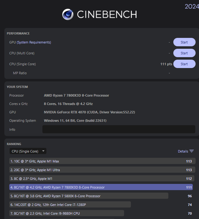
Task: Click the PERFORMANCE section header
Action: point(18,34)
